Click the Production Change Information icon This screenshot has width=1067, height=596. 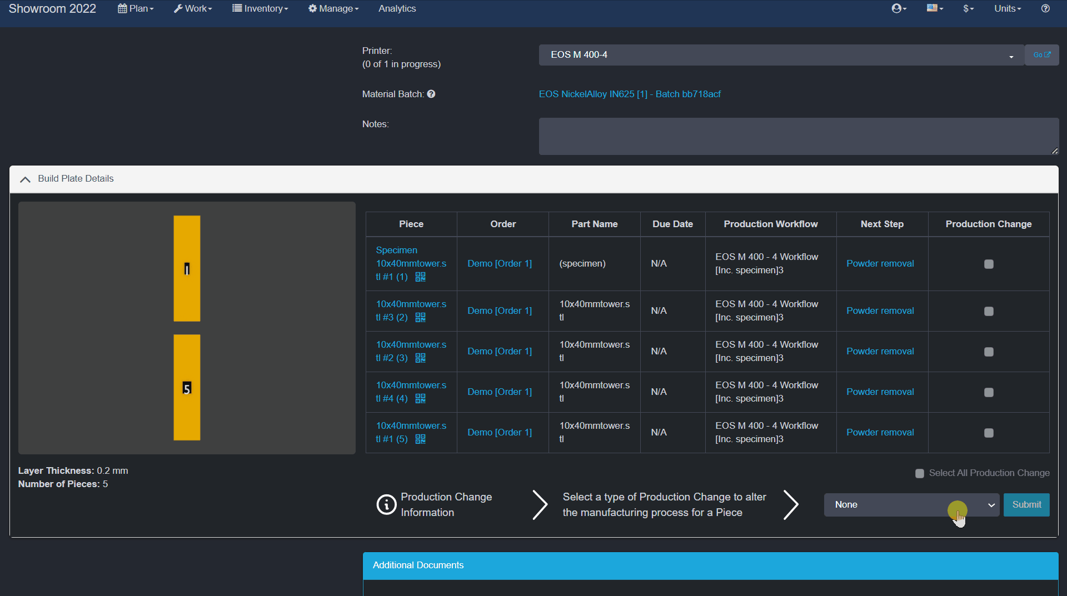click(x=387, y=504)
